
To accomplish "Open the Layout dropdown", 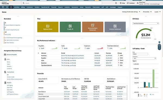I will 157,12.
